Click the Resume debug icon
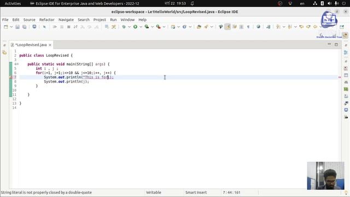 [55, 27]
